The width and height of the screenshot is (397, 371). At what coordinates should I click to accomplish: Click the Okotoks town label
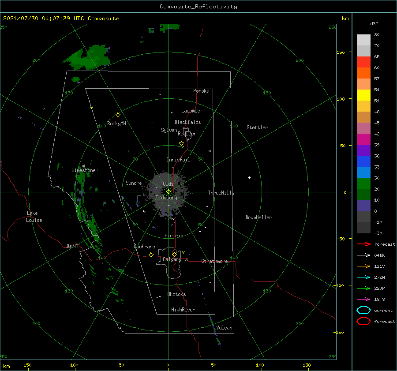click(176, 294)
